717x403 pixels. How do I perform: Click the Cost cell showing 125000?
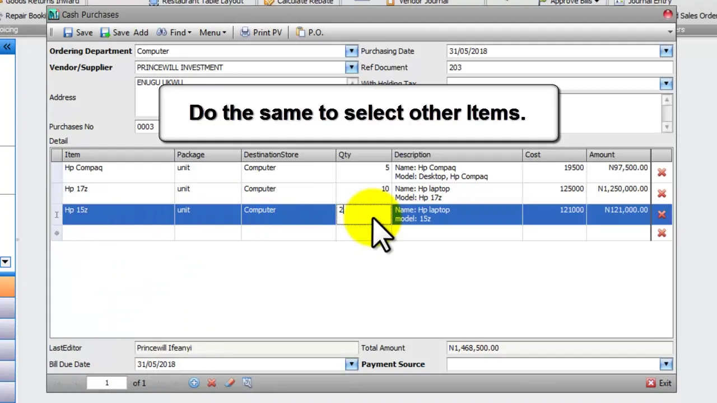[x=555, y=193]
